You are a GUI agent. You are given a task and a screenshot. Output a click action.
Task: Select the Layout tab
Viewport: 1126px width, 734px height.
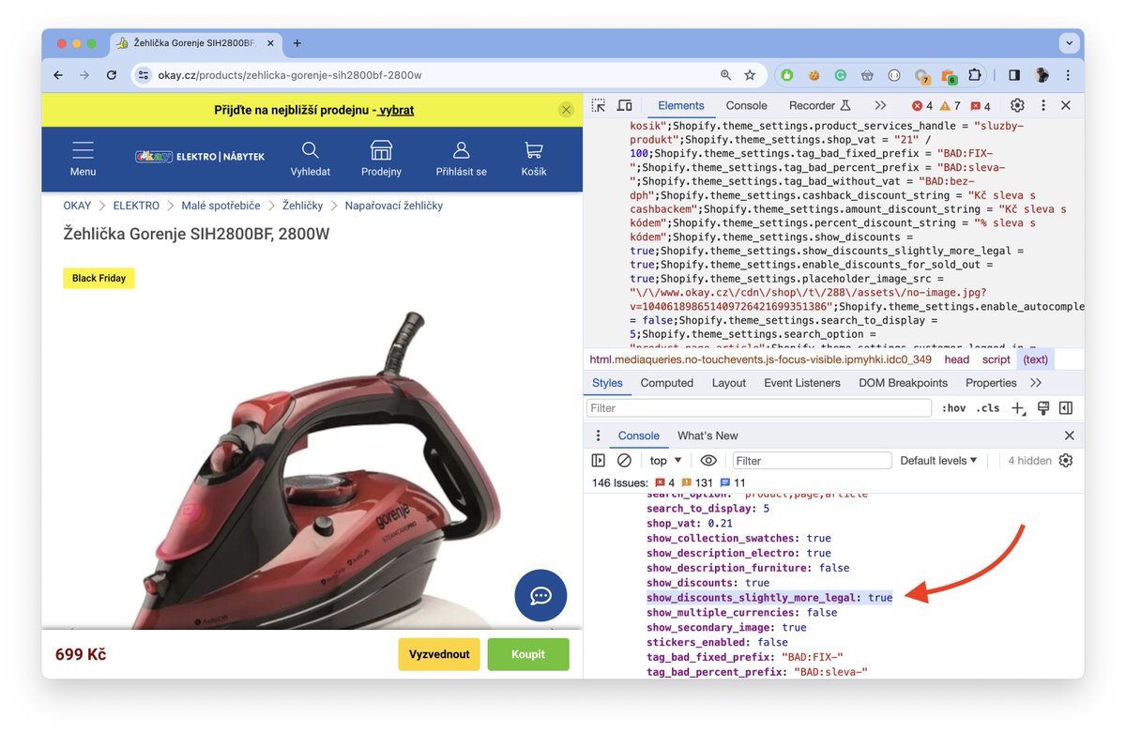(728, 383)
